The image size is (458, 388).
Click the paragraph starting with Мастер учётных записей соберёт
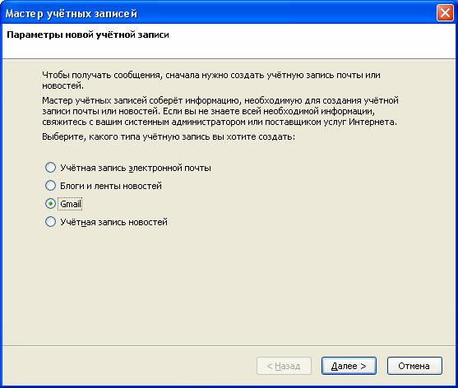(220, 111)
